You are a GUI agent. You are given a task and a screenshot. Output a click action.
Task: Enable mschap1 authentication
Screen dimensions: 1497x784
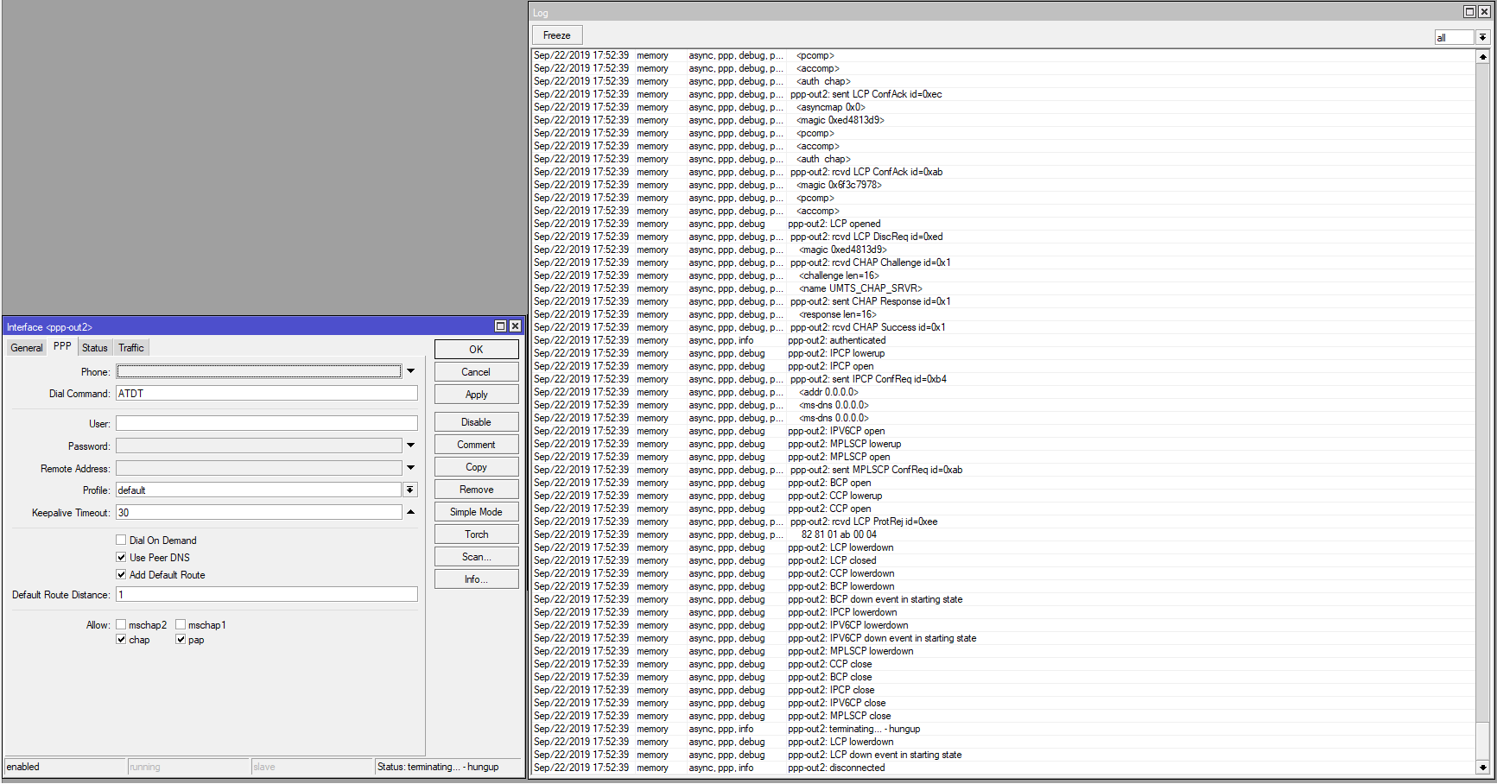pos(181,624)
